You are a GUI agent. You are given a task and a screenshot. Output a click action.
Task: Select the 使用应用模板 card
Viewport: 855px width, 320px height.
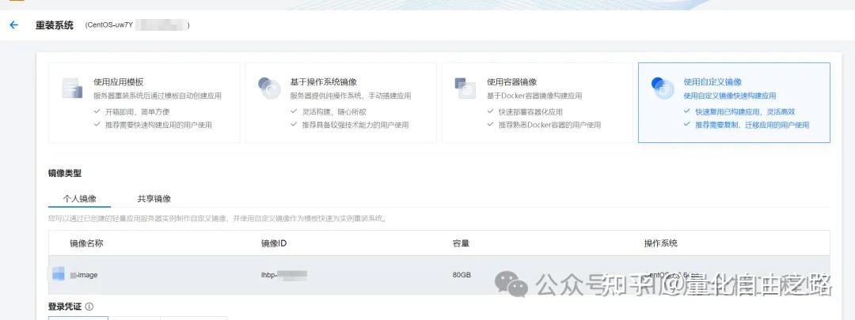click(144, 103)
